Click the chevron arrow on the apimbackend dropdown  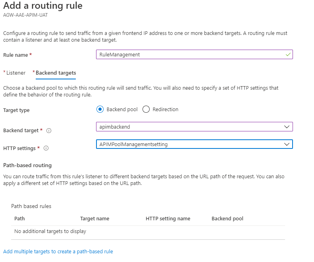[287, 127]
